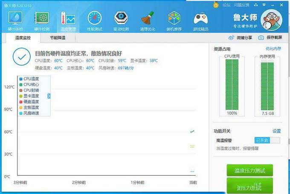Click the 显卡温度 38℃ value
This screenshot has width=290, height=194.
click(x=154, y=61)
